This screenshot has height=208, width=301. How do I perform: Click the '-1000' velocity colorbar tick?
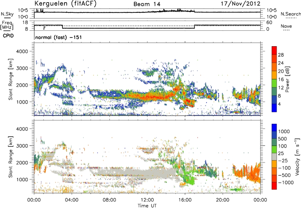(x=286, y=182)
